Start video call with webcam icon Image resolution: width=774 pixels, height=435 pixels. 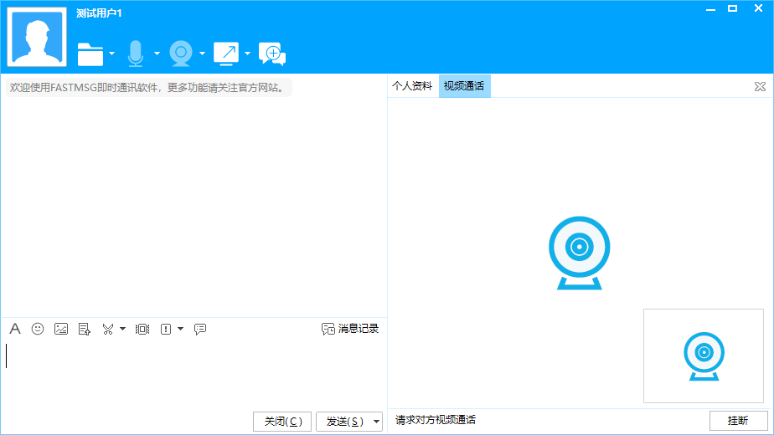(181, 54)
